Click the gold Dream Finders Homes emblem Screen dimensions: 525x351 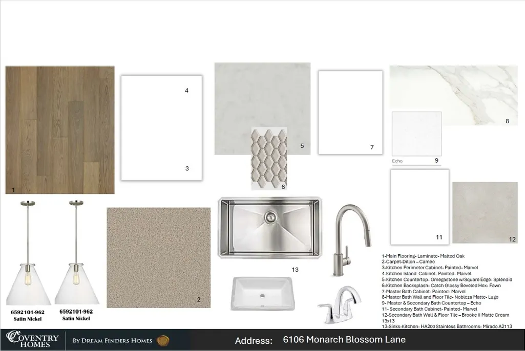point(163,341)
